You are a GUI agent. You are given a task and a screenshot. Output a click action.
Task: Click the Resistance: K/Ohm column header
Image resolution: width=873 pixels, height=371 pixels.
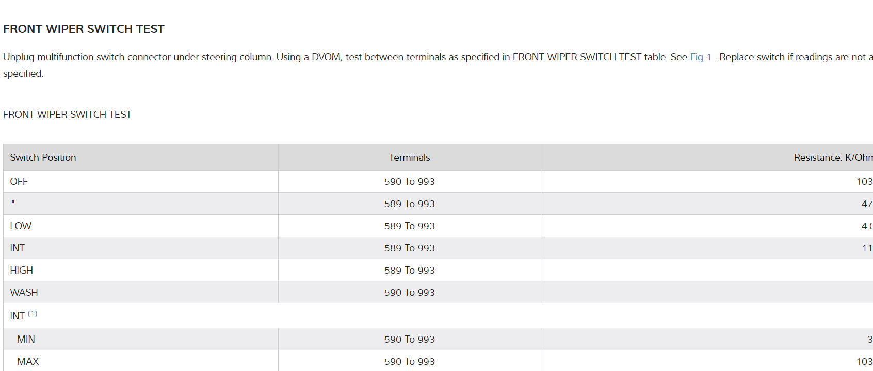[833, 158]
